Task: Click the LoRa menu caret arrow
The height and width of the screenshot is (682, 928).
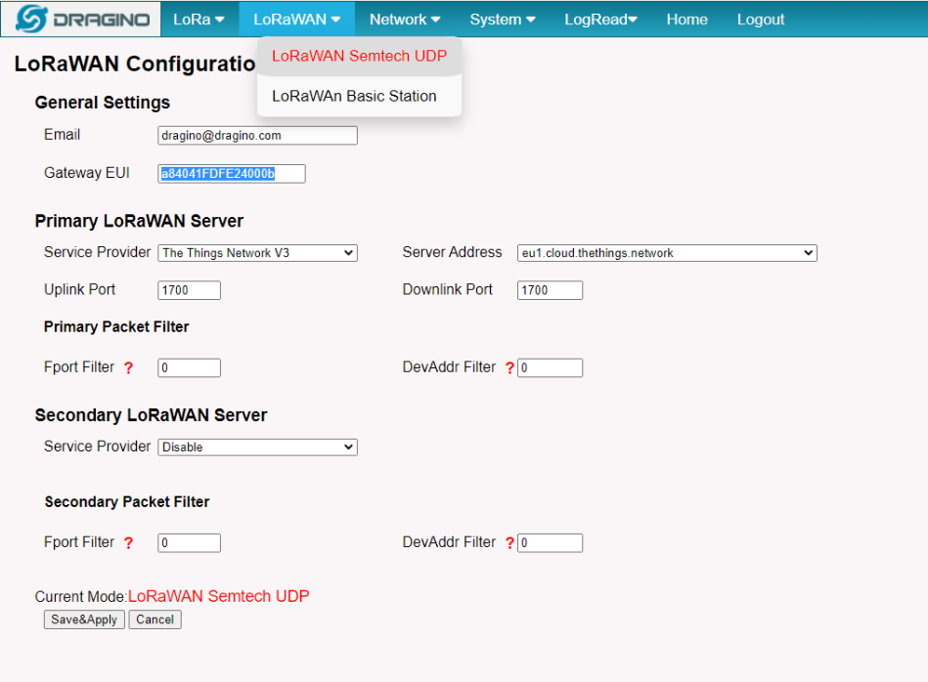Action: (220, 21)
